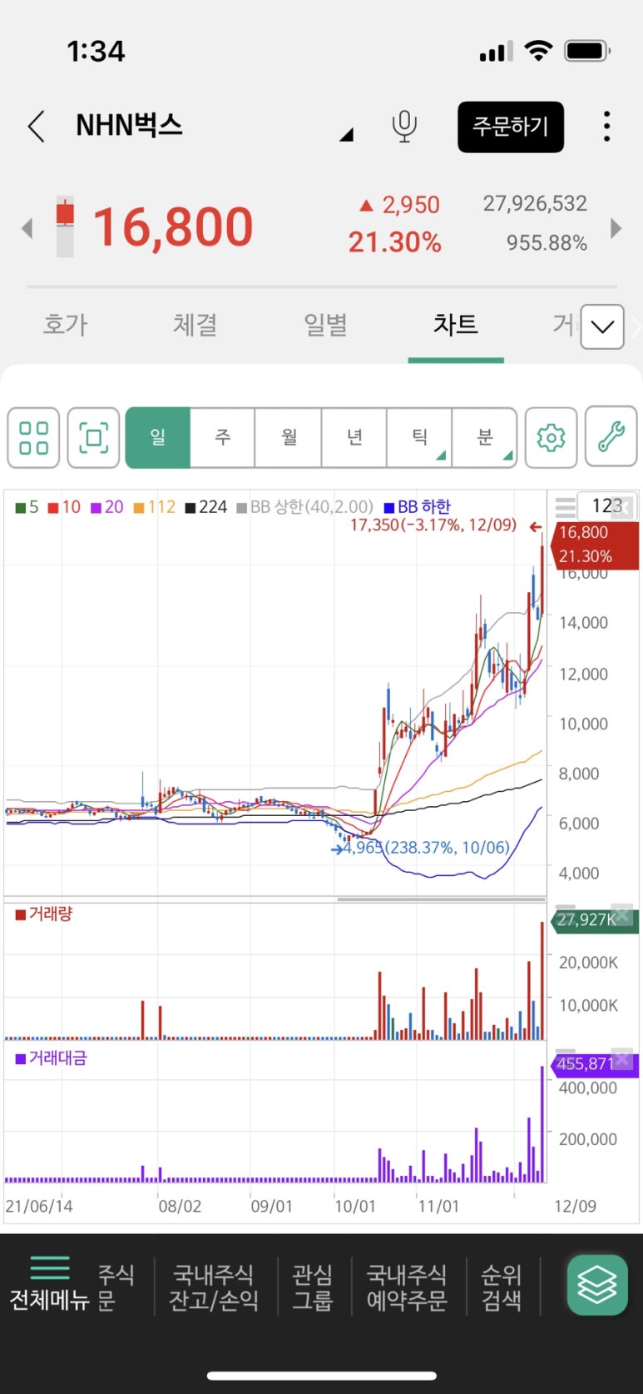Open 순위 검색 shortcut
The height and width of the screenshot is (1394, 643).
click(x=502, y=1287)
